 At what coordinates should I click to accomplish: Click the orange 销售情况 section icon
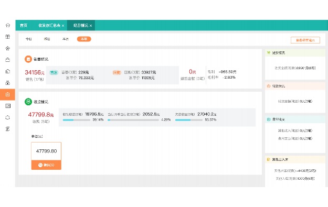(28, 59)
